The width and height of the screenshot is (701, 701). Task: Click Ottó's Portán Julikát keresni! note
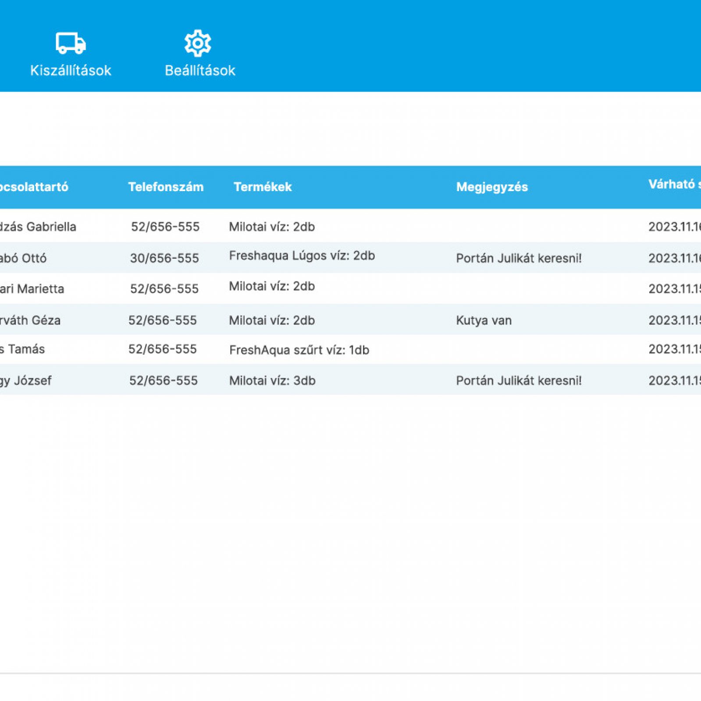point(519,258)
